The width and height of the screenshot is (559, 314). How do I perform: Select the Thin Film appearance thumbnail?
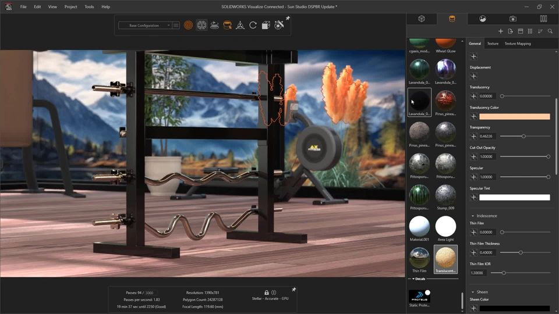(419, 259)
